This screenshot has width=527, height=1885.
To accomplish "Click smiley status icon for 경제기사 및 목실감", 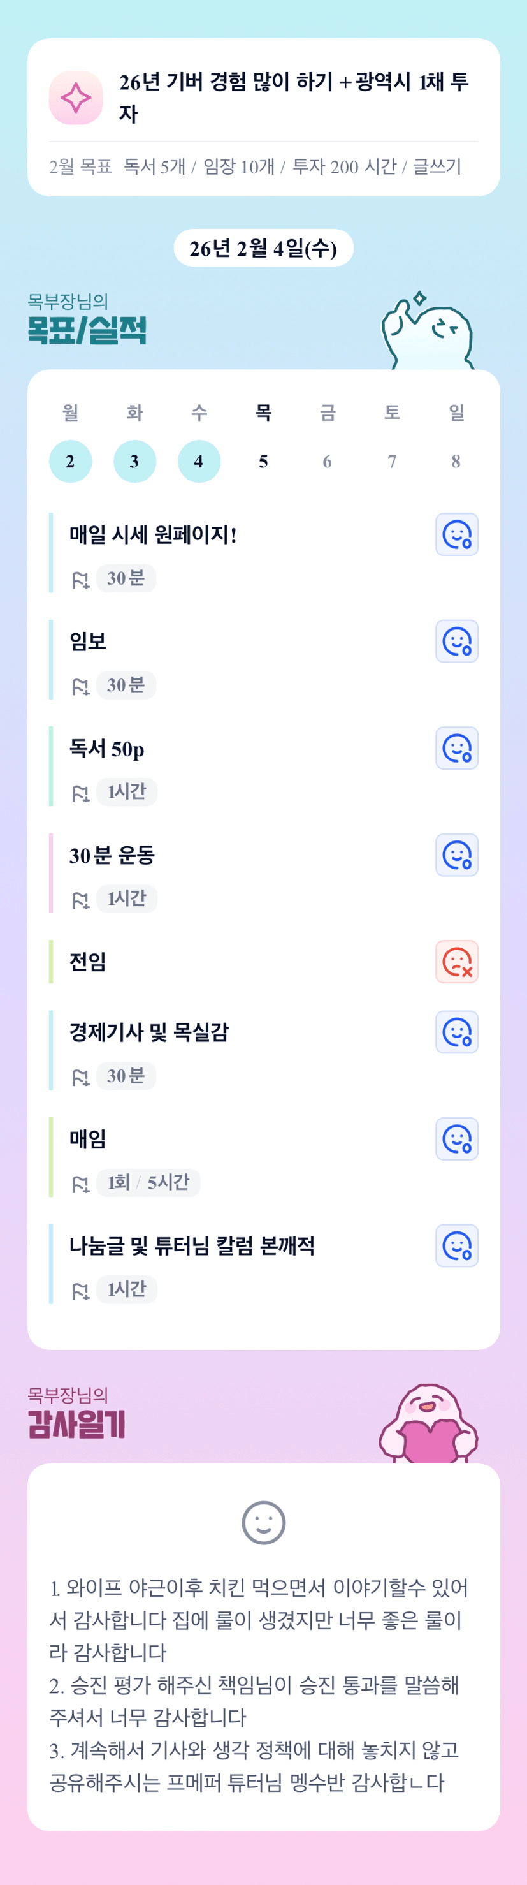I will (457, 1032).
